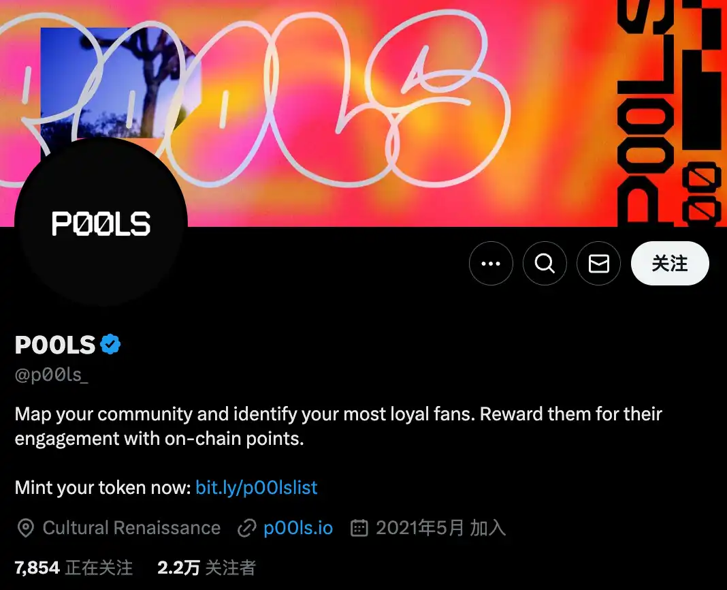The width and height of the screenshot is (727, 590).
Task: Click the 2021年5月 加入 join date
Action: [440, 528]
